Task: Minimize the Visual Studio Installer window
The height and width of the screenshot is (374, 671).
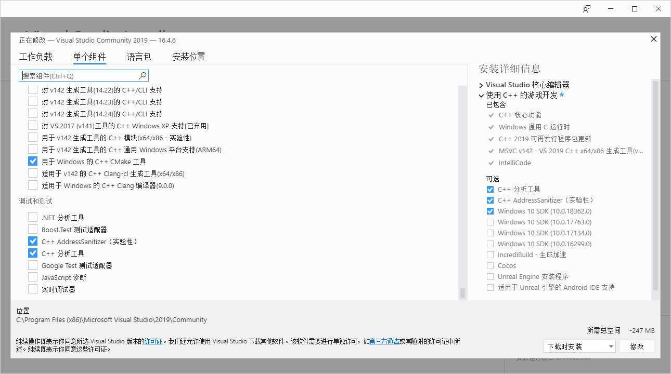Action: click(611, 9)
